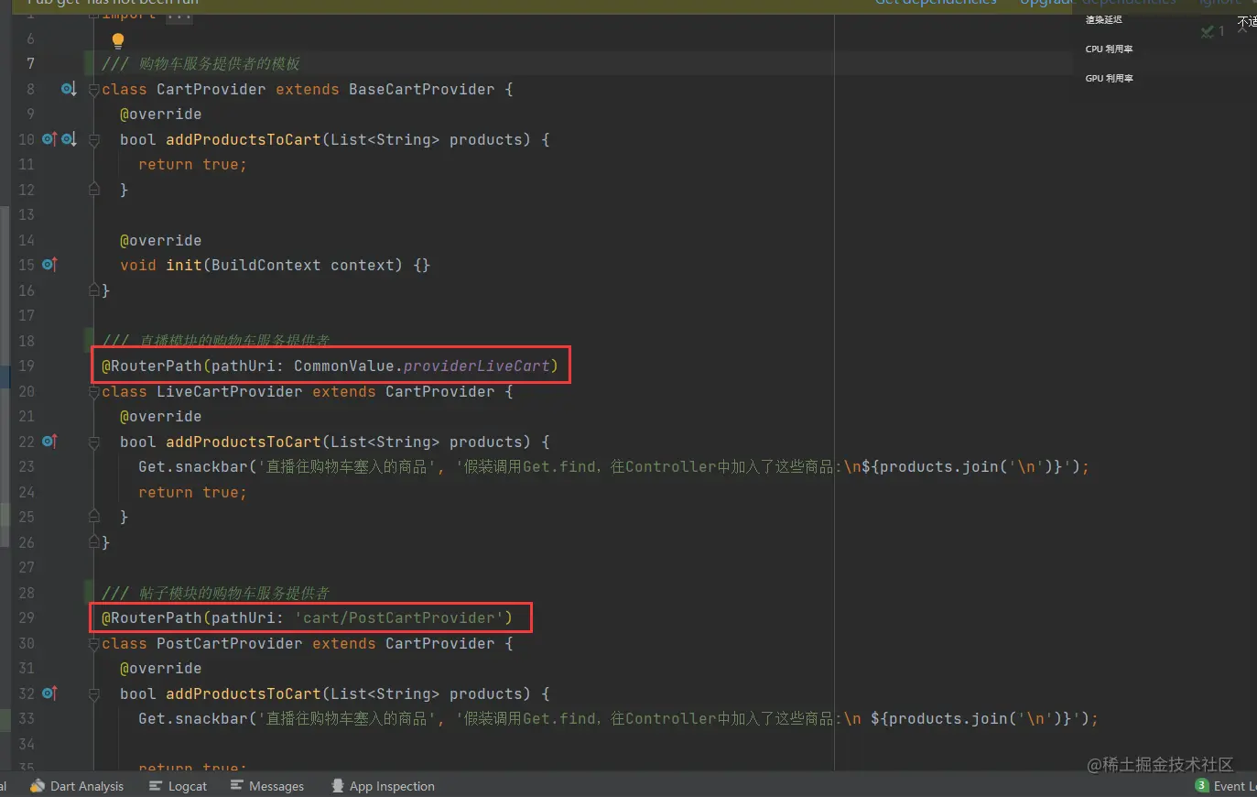Click the yellow intention lightbulb on line 6

point(117,40)
